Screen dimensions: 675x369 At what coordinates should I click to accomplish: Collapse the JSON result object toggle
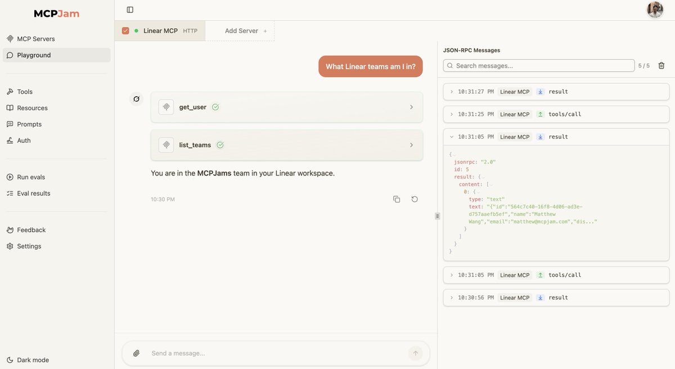(x=483, y=177)
